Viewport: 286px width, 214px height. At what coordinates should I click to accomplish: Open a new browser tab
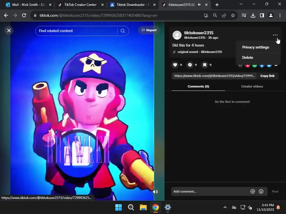[217, 5]
